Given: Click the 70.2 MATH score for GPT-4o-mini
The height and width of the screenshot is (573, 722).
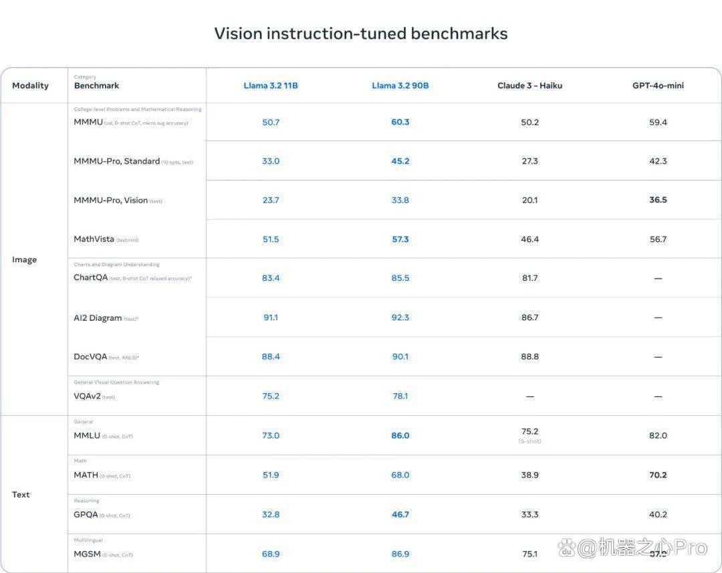Looking at the screenshot, I should point(658,475).
